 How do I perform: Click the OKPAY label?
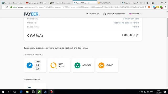(109, 65)
